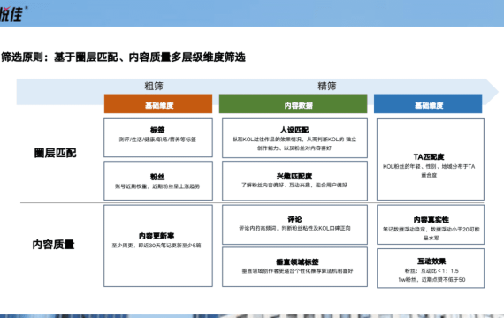Image resolution: width=504 pixels, height=318 pixels.
Task: Select the KOL past works description under 人设匹配
Action: [x=294, y=144]
